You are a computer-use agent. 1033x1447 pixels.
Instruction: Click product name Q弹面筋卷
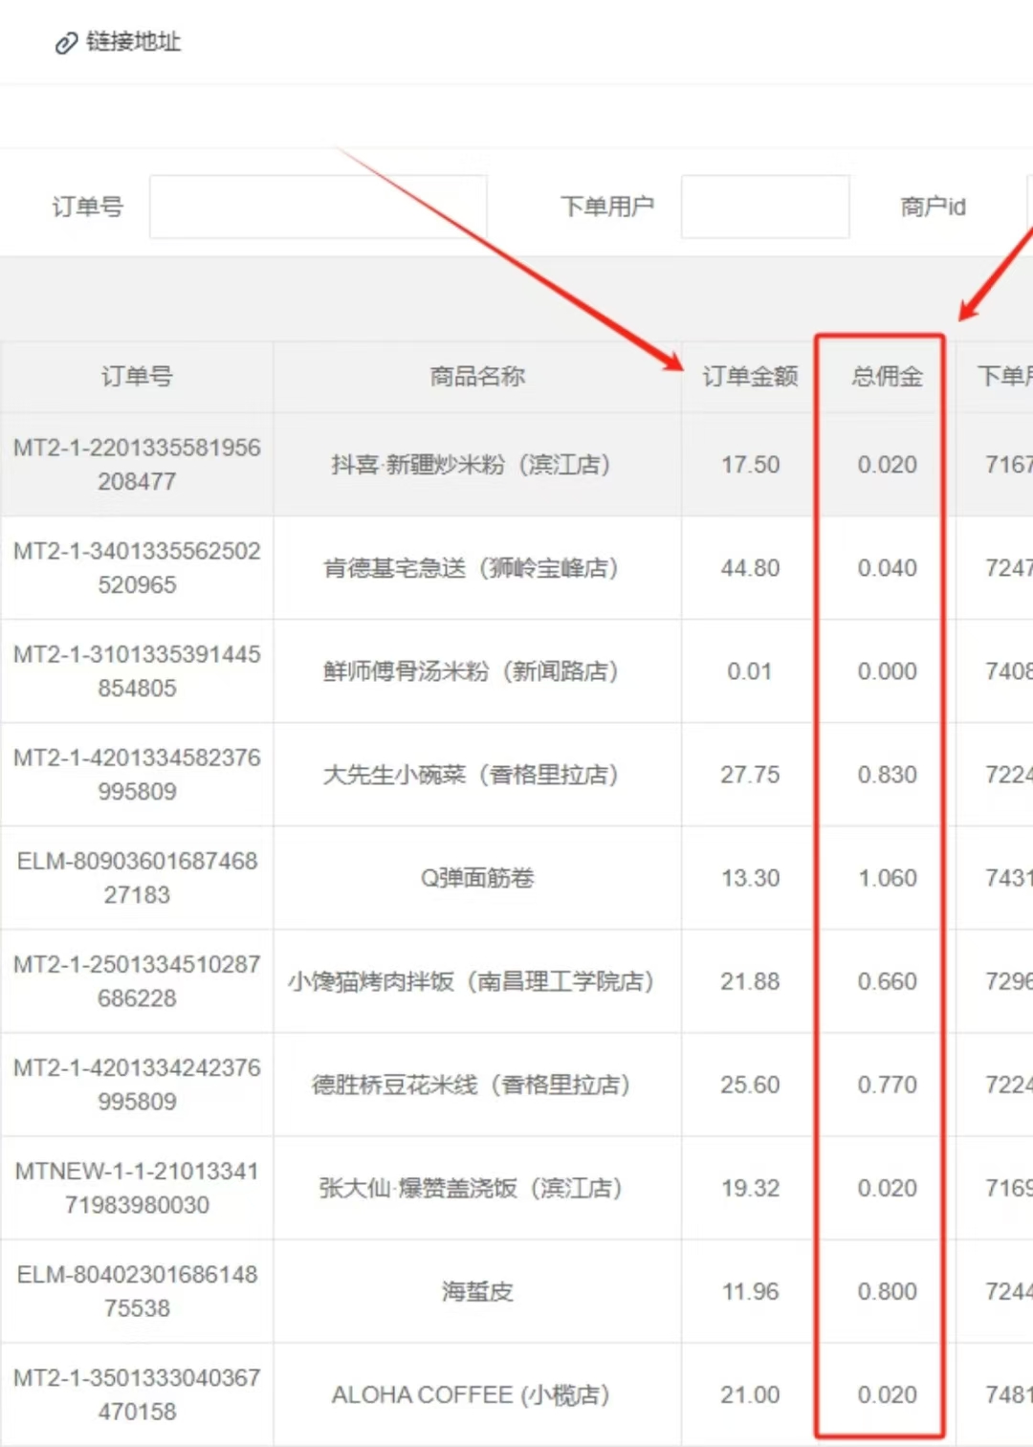tap(477, 878)
